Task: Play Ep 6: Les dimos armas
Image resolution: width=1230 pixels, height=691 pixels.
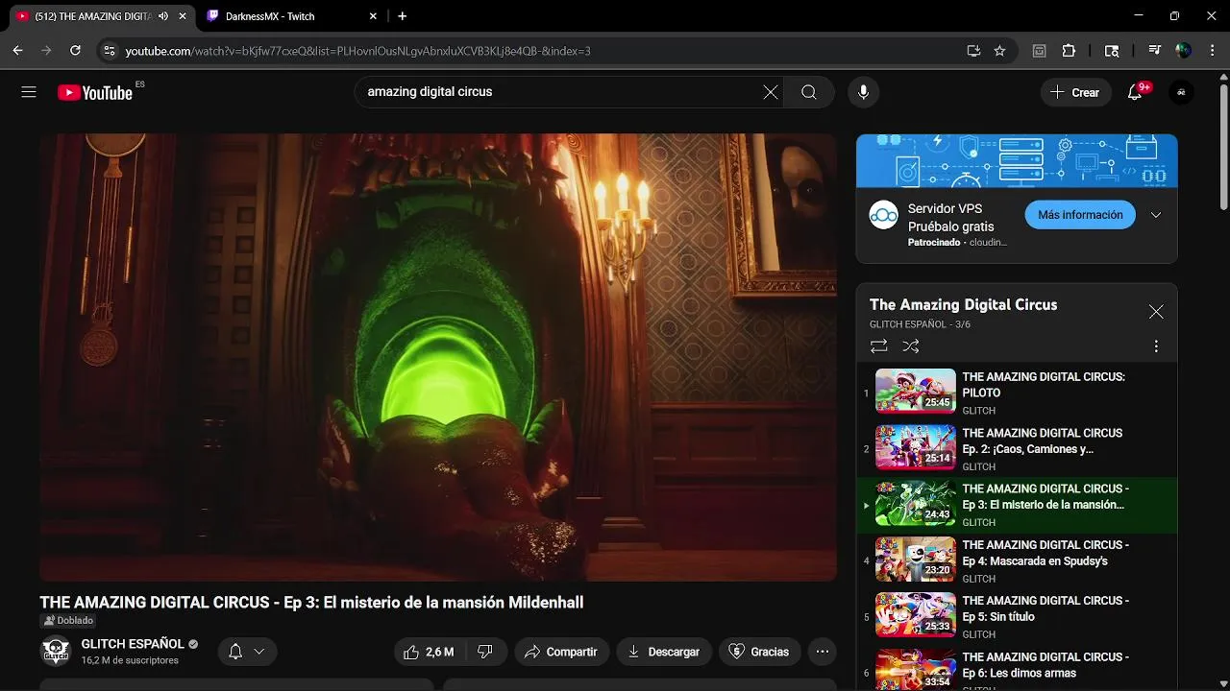Action: coord(1017,670)
